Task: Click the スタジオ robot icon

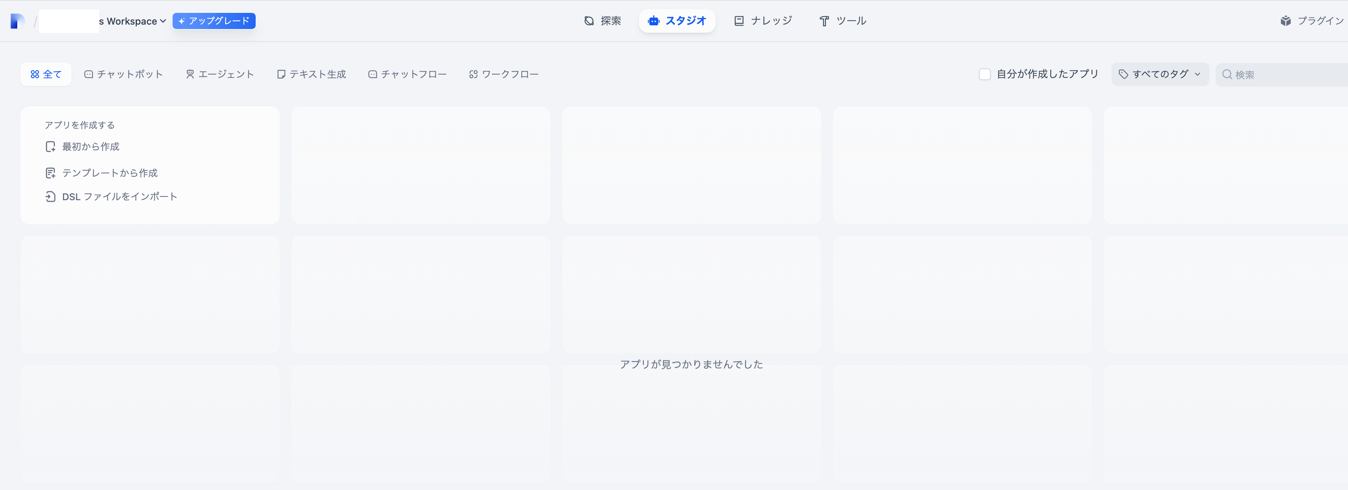Action: click(x=654, y=21)
